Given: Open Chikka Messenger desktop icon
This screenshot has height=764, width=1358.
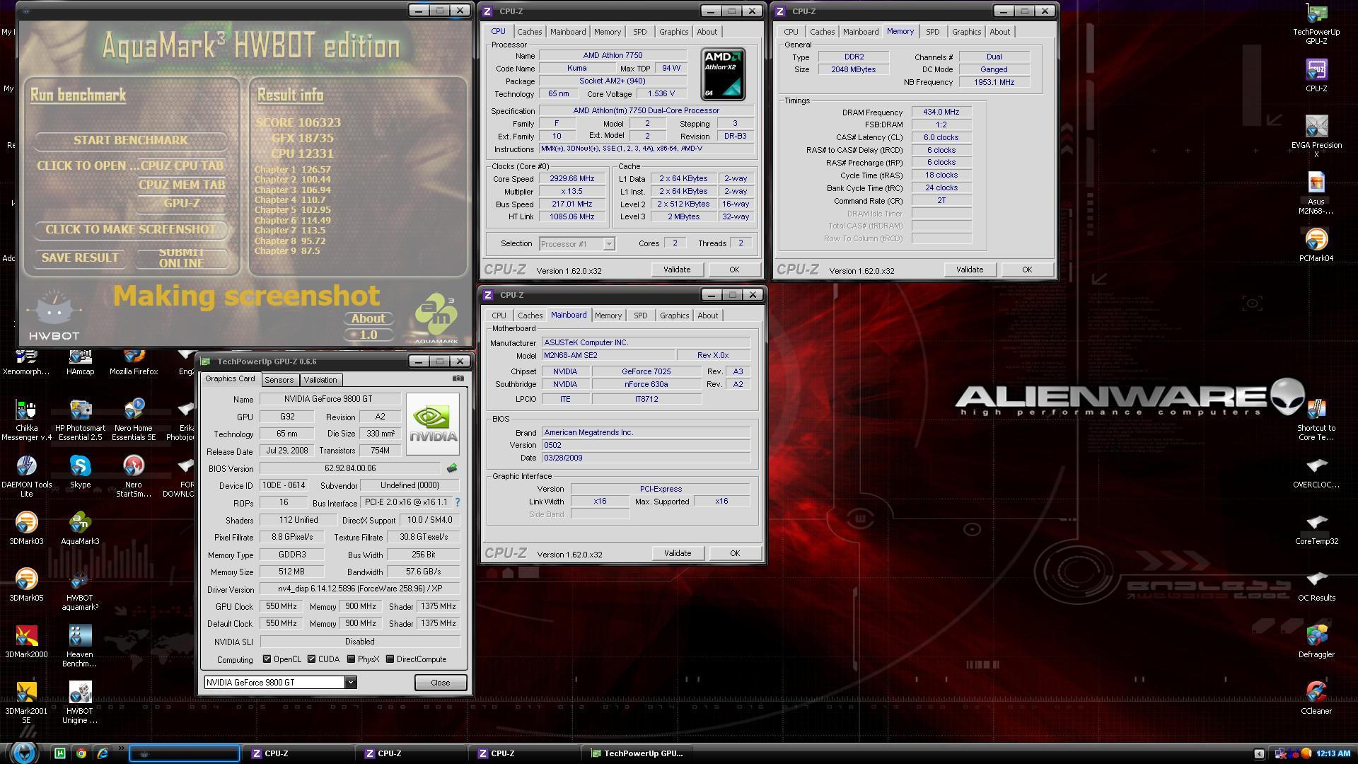Looking at the screenshot, I should [x=26, y=419].
